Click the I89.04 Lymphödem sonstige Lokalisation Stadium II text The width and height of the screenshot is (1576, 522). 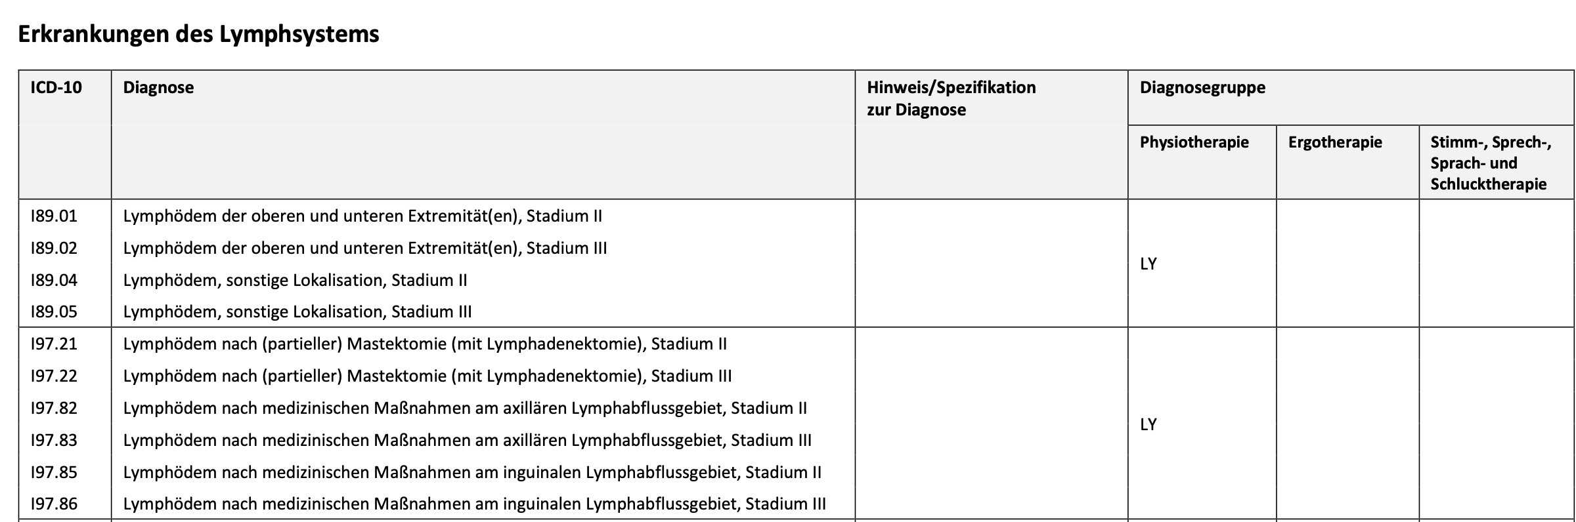tap(295, 280)
